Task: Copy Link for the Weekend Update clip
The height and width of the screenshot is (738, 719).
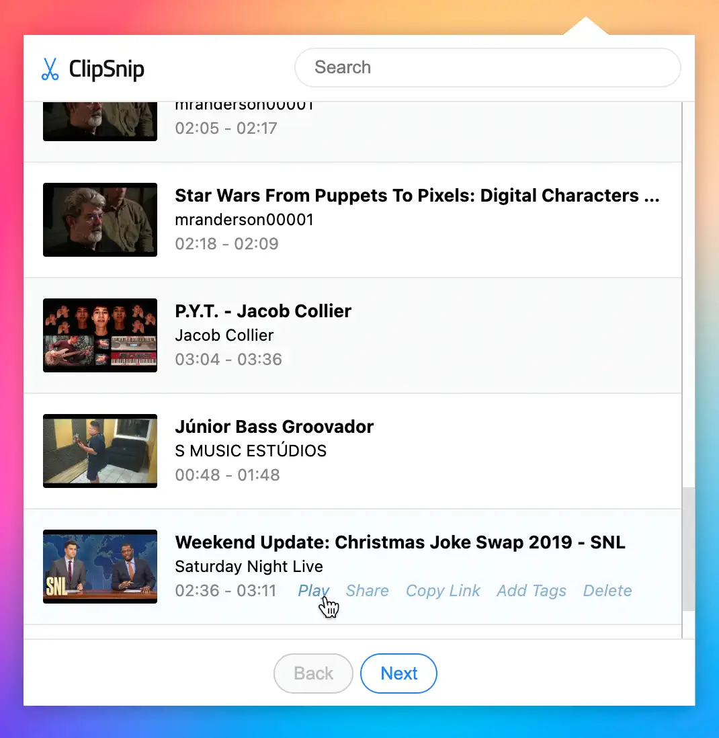Action: (x=443, y=590)
